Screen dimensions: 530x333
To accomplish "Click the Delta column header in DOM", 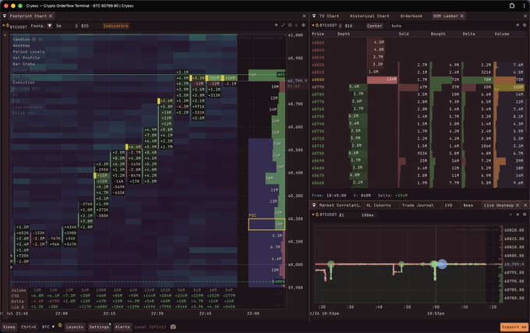I will click(x=468, y=34).
